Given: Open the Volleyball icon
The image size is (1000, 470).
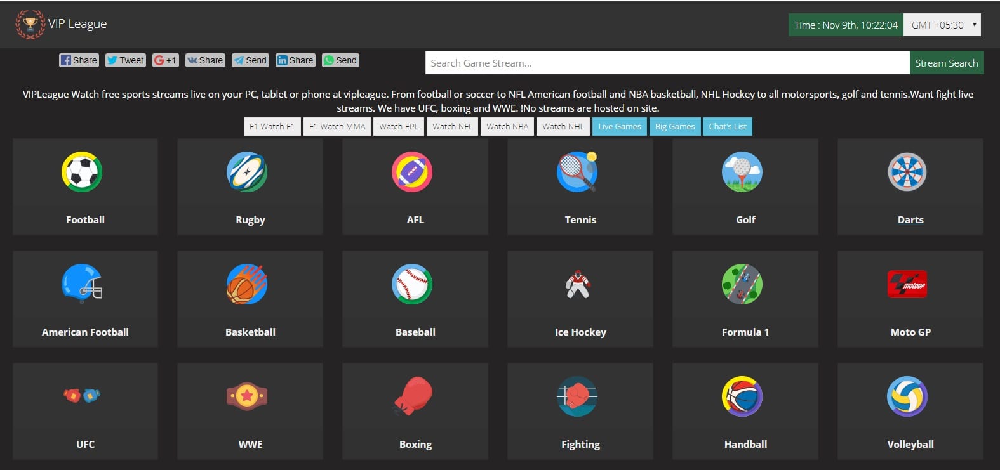Looking at the screenshot, I should [x=907, y=396].
